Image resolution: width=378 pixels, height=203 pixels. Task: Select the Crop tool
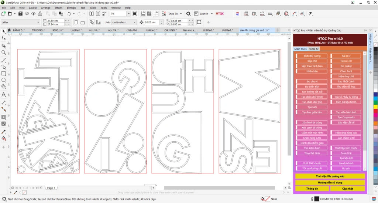tap(4, 46)
